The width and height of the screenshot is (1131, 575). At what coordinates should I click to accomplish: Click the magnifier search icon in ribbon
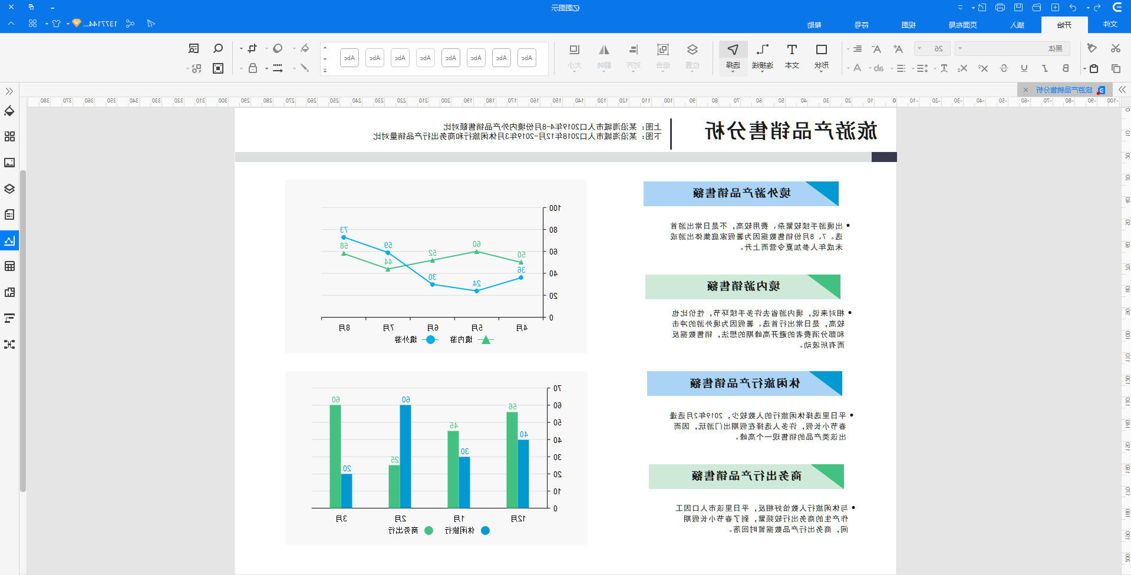click(218, 48)
